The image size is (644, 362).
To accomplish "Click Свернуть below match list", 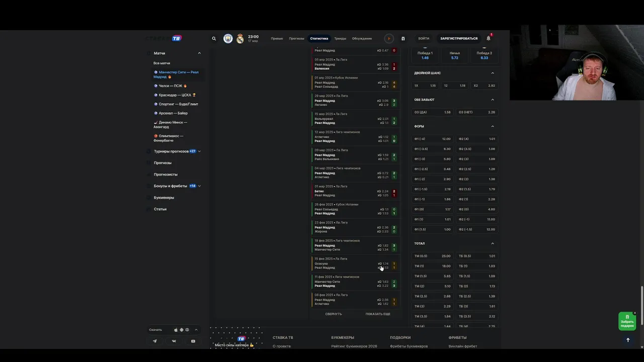I will (334, 314).
